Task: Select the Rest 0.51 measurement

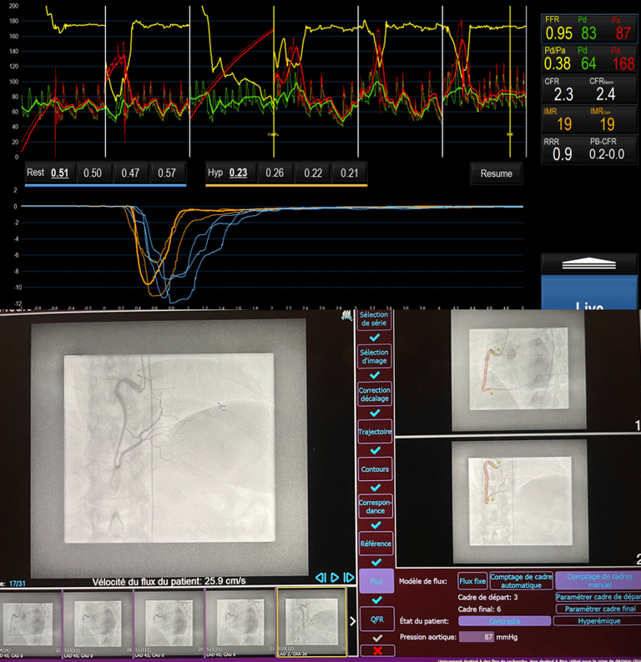Action: pyautogui.click(x=50, y=173)
